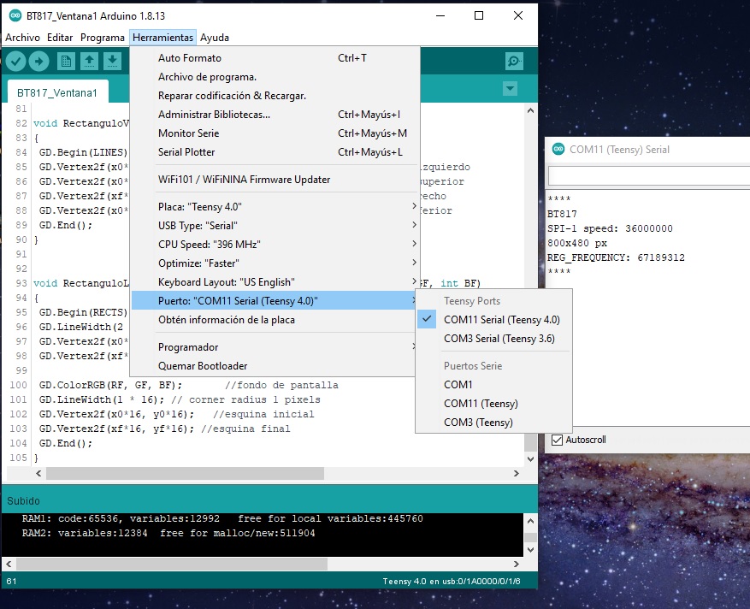This screenshot has width=750, height=609.
Task: Click "REG_FREQUENCY: 67189312" in serial output
Action: click(616, 257)
